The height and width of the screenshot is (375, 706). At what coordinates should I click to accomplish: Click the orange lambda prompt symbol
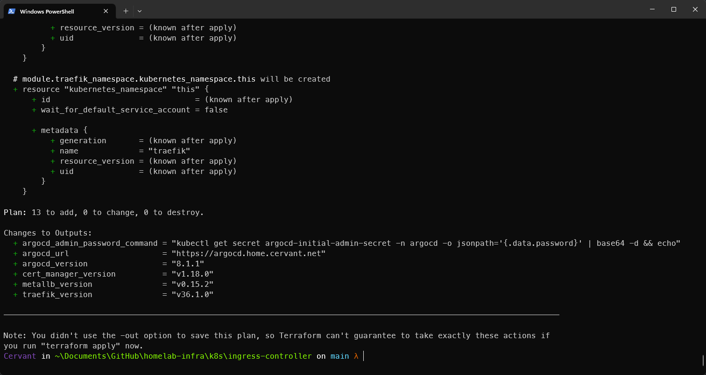(356, 356)
